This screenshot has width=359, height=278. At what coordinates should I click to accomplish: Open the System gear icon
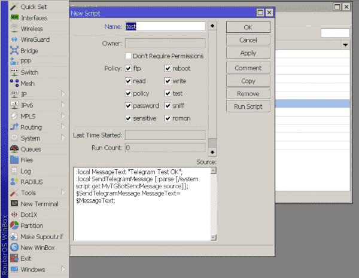(x=14, y=138)
